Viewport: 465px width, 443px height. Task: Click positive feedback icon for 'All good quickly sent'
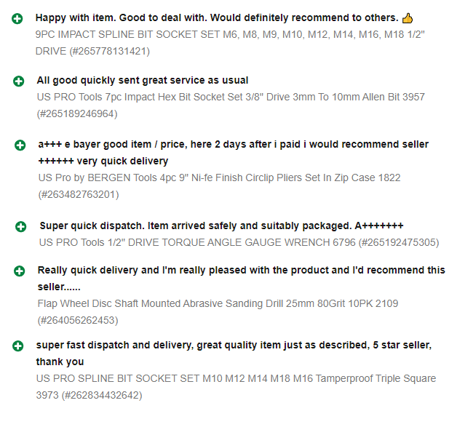pos(19,81)
